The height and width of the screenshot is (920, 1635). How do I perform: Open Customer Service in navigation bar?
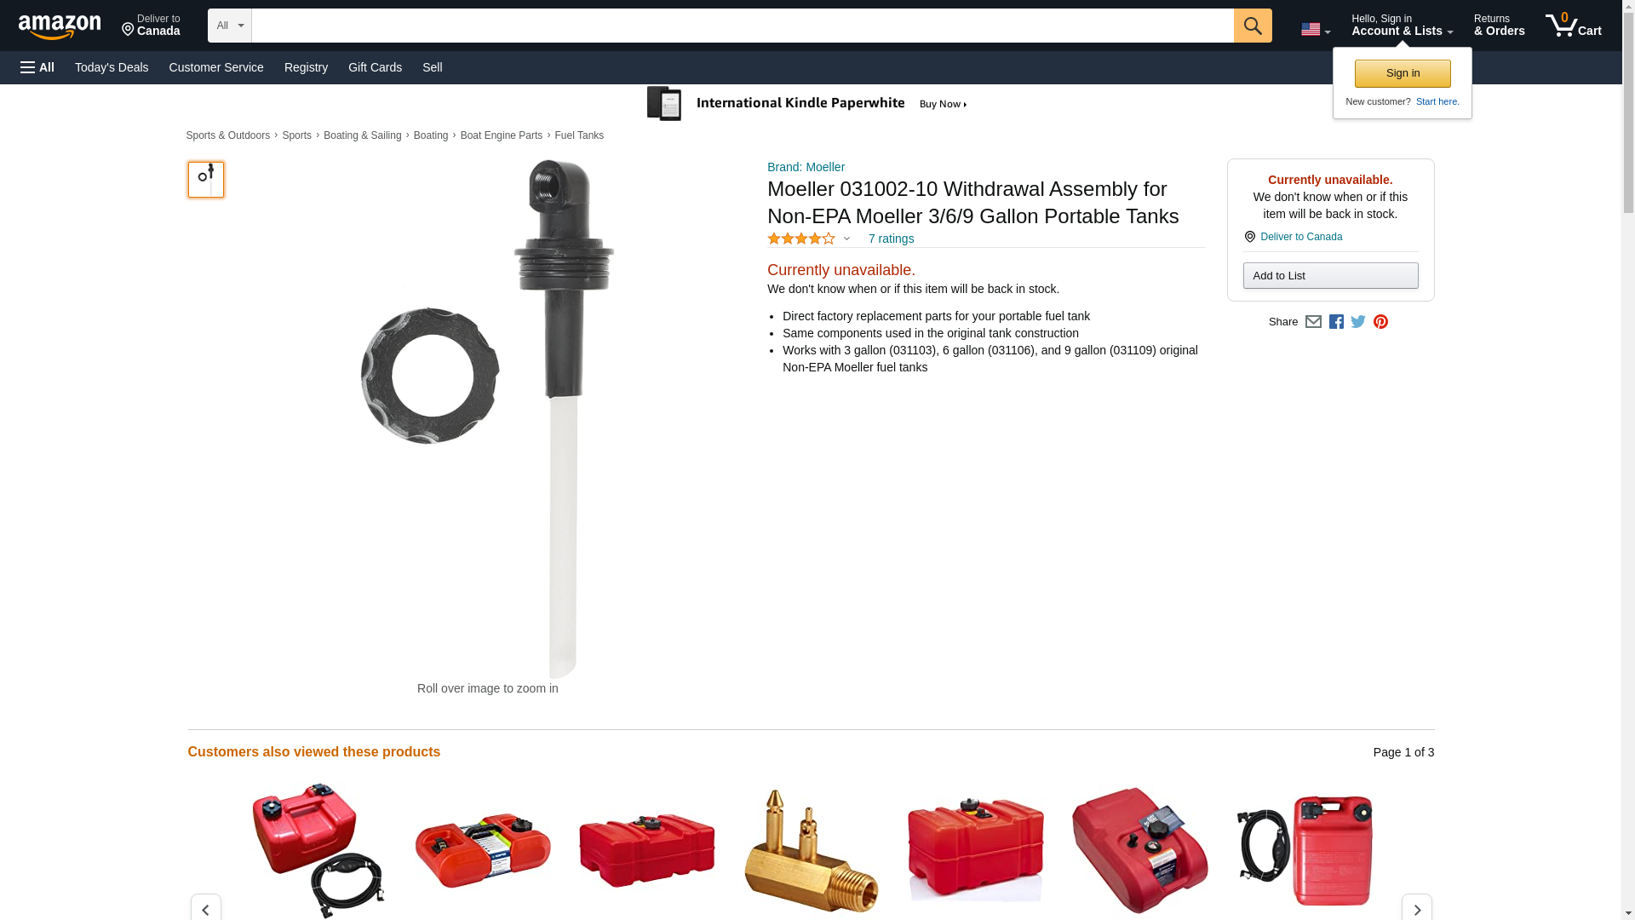[x=216, y=67]
